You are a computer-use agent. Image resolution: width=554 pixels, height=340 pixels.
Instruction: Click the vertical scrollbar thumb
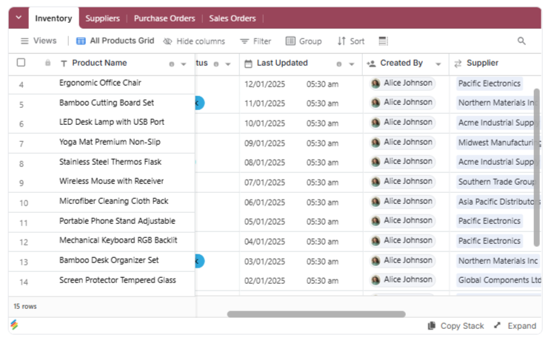[x=537, y=168]
